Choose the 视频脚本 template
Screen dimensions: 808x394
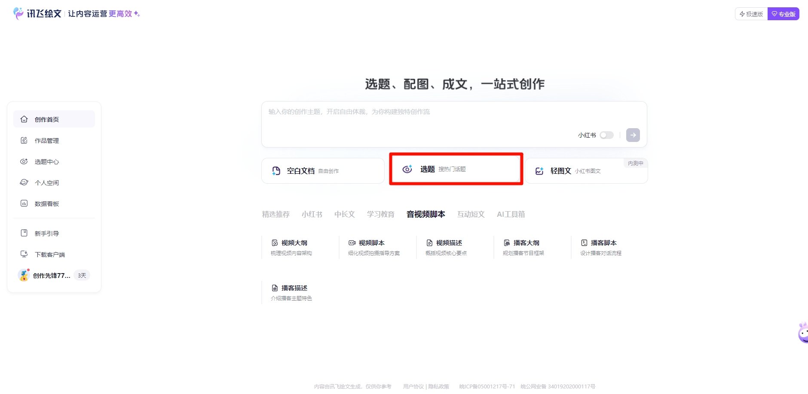(x=372, y=243)
